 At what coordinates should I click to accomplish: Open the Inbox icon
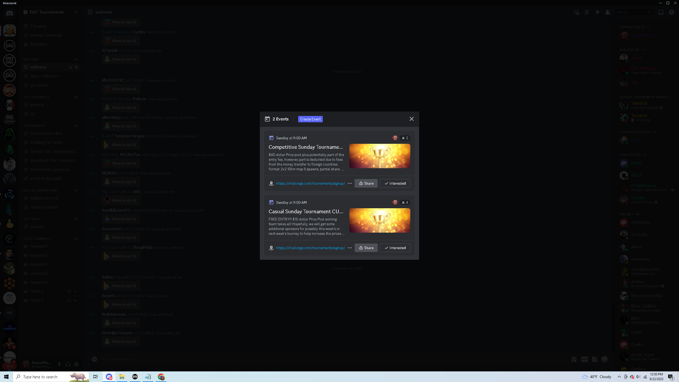click(x=661, y=12)
